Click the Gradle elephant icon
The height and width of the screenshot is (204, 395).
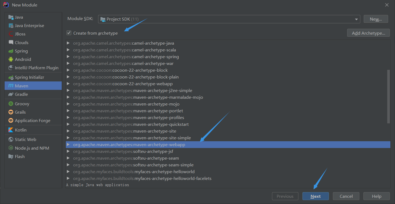[11, 94]
